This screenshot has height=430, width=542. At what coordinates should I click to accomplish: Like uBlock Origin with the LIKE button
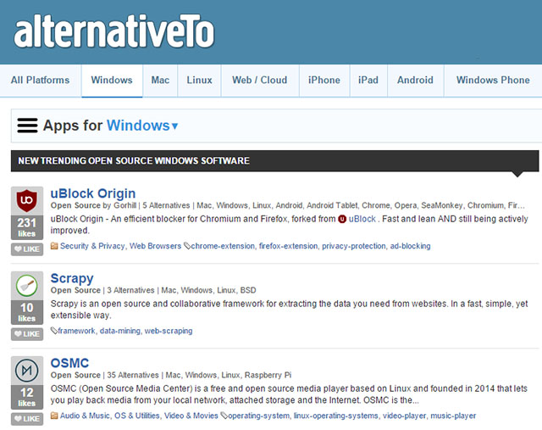click(27, 249)
